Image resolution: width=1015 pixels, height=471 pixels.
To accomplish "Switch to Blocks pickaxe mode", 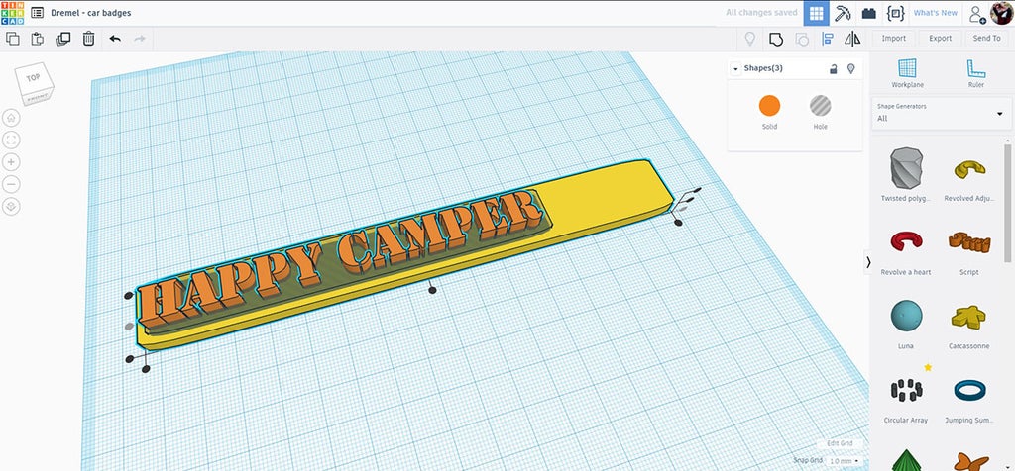I will point(843,13).
